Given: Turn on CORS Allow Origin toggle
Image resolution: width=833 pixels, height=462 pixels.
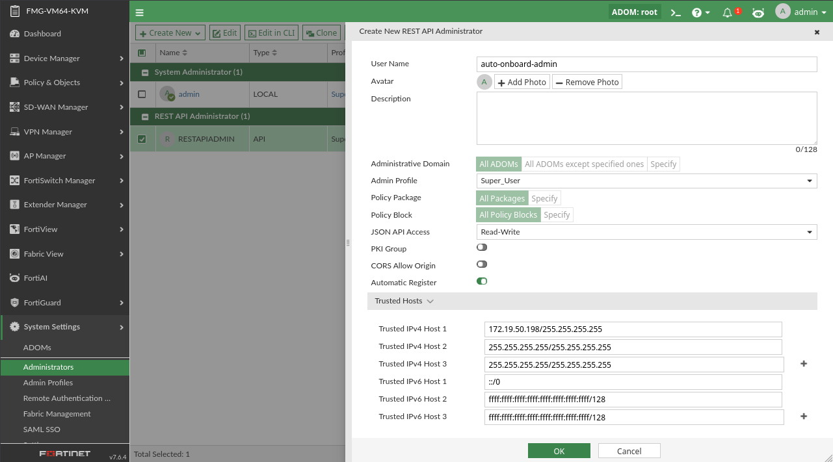Looking at the screenshot, I should coord(482,264).
